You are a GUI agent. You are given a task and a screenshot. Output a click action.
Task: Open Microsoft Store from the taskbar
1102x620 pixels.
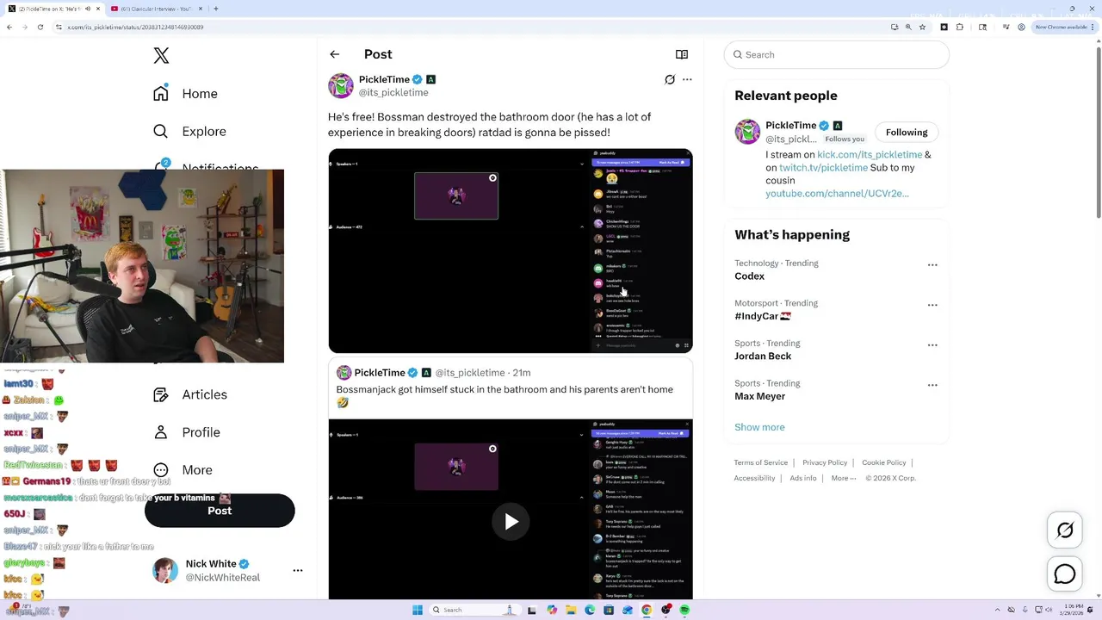pos(609,610)
